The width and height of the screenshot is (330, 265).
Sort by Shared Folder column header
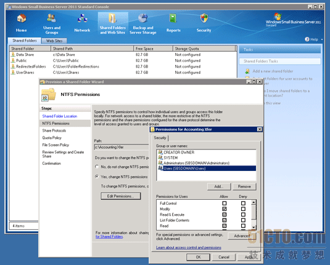[x=30, y=49]
